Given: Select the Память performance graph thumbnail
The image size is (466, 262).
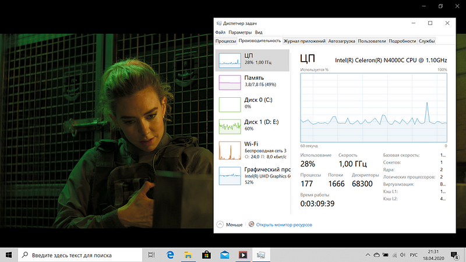Looking at the screenshot, I should [x=230, y=83].
